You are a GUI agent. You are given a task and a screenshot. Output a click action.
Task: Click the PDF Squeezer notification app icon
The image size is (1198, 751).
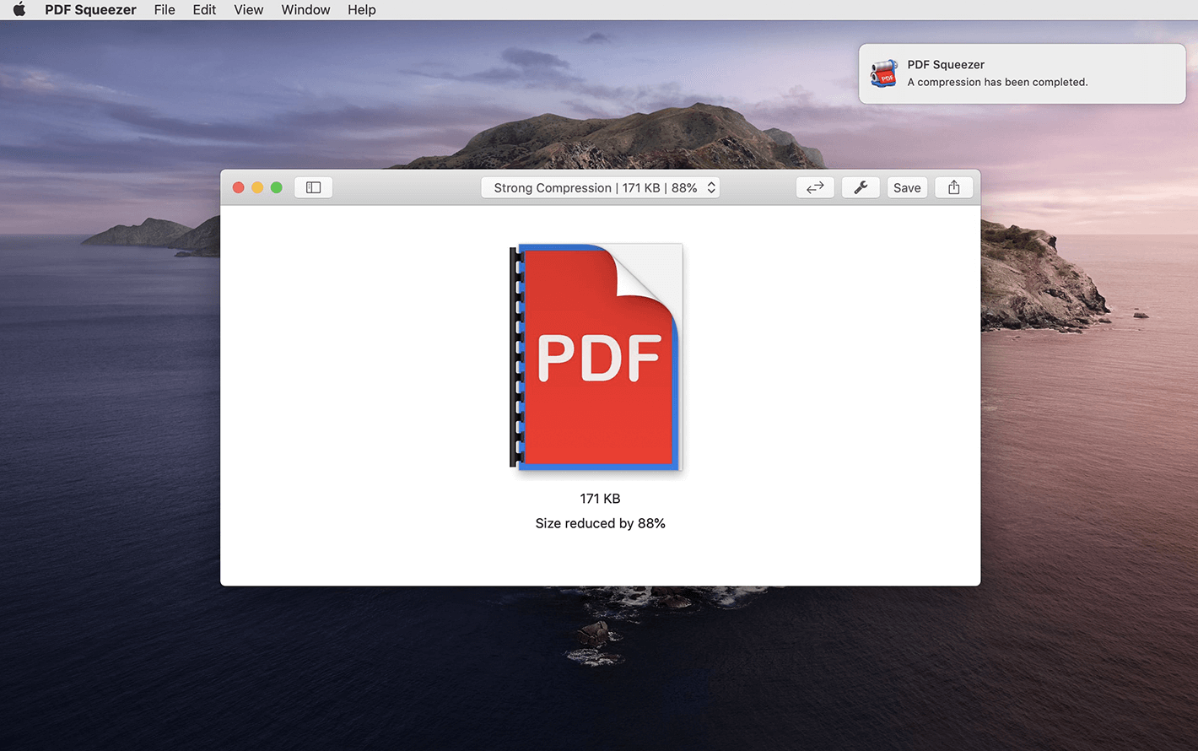click(883, 73)
